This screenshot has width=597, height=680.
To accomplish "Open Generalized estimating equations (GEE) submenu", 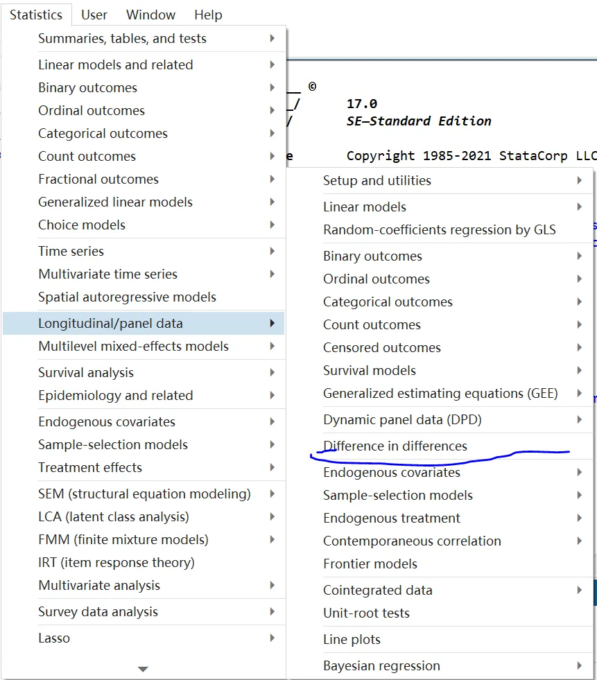I will [440, 393].
